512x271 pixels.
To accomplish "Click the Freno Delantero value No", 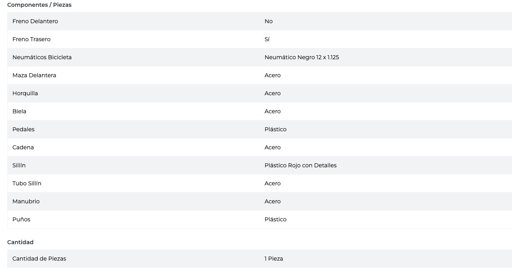I will [x=269, y=21].
